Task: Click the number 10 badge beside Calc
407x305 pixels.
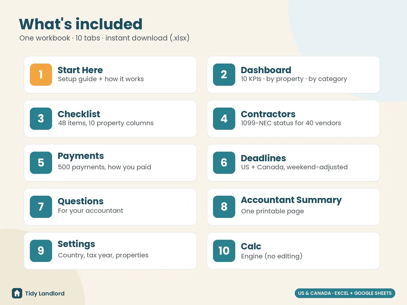Action: [224, 251]
